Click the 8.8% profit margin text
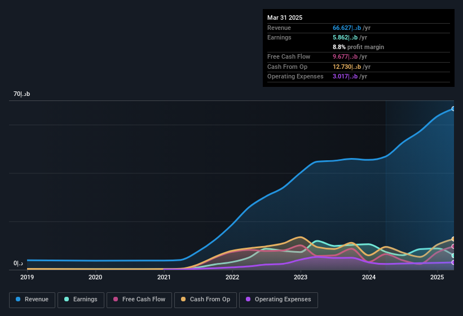The width and height of the screenshot is (463, 316). pyautogui.click(x=359, y=47)
